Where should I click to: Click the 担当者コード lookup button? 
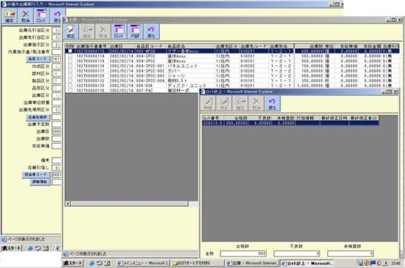[36, 174]
